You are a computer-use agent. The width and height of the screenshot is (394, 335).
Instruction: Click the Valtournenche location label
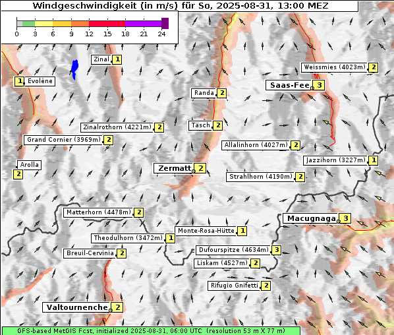(x=77, y=307)
